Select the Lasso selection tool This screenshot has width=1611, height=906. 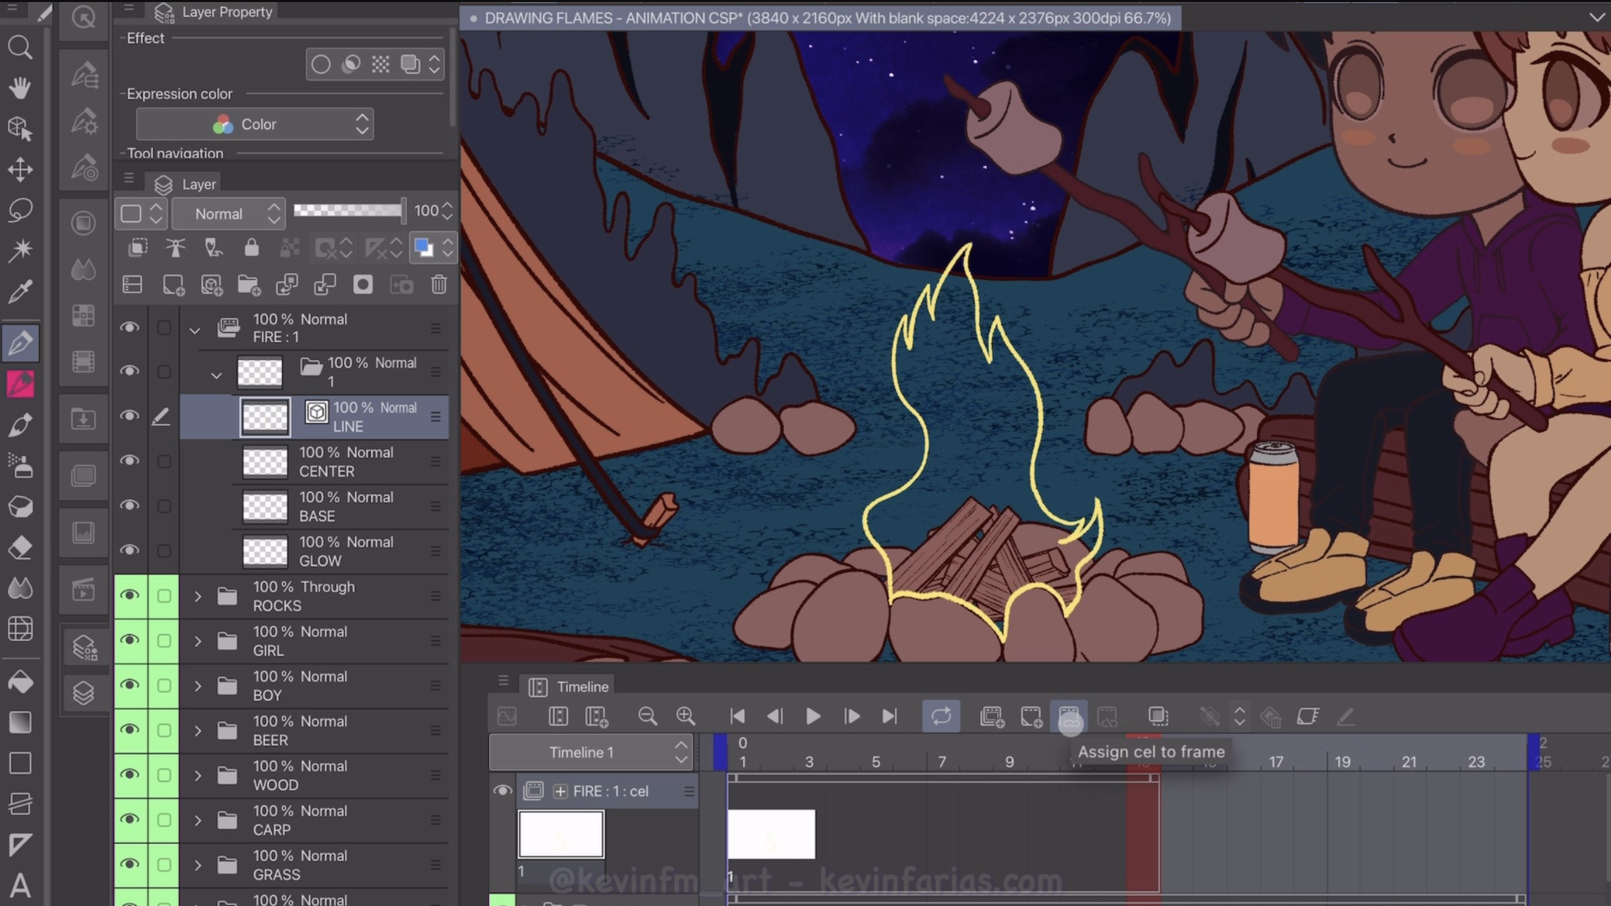(20, 210)
